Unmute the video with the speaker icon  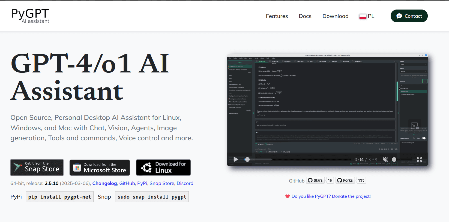coord(385,159)
